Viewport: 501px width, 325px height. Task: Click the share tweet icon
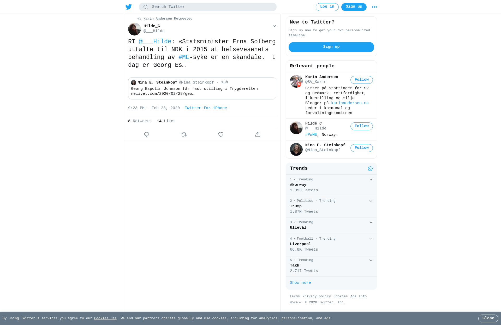pyautogui.click(x=258, y=134)
